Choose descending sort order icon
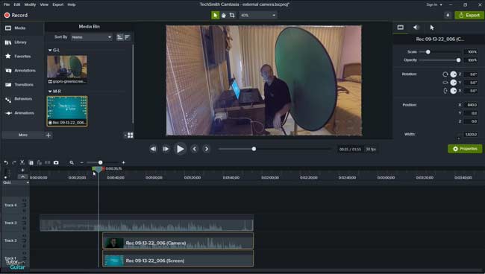The height and width of the screenshot is (274, 485). [x=127, y=37]
